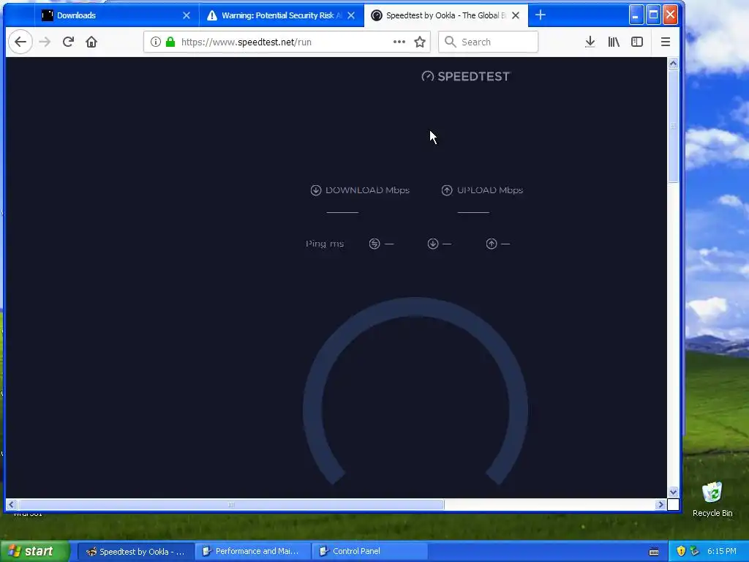Click the horizontal scrollbar right arrow
This screenshot has width=749, height=562.
(x=660, y=504)
